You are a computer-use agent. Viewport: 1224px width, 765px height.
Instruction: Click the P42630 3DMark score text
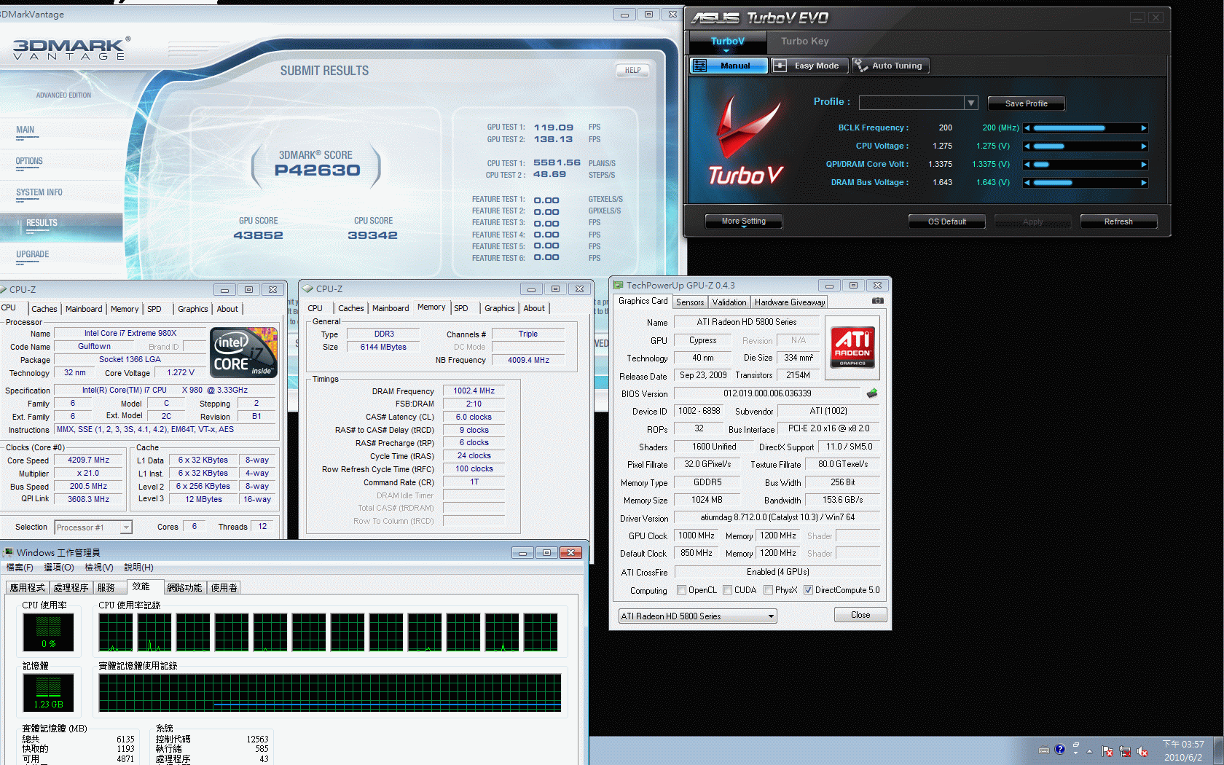click(317, 170)
